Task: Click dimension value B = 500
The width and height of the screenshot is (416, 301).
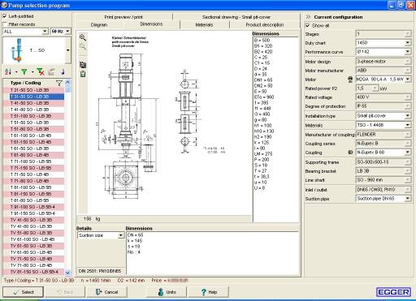Action: (262, 40)
